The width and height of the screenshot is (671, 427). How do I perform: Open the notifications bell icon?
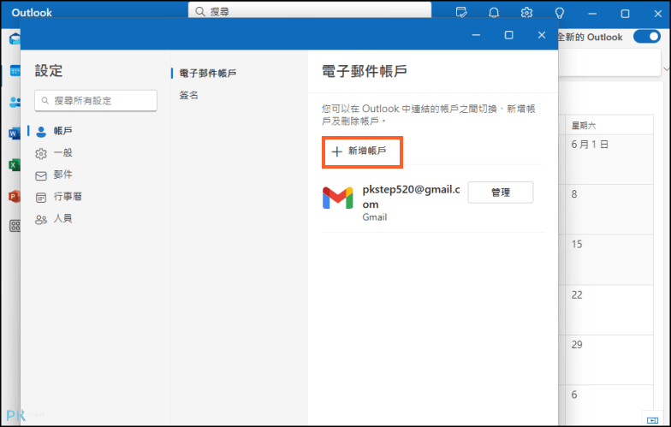click(x=494, y=13)
